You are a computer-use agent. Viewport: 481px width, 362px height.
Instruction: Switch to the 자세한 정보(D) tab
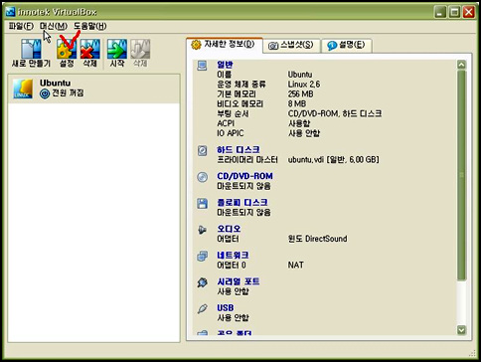225,45
